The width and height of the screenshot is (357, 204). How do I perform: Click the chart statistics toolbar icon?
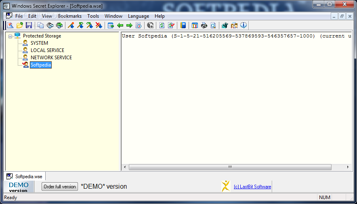[x=225, y=25]
